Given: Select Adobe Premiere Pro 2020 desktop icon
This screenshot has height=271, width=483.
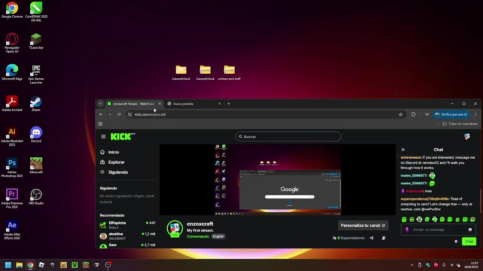Looking at the screenshot, I should pos(12,199).
